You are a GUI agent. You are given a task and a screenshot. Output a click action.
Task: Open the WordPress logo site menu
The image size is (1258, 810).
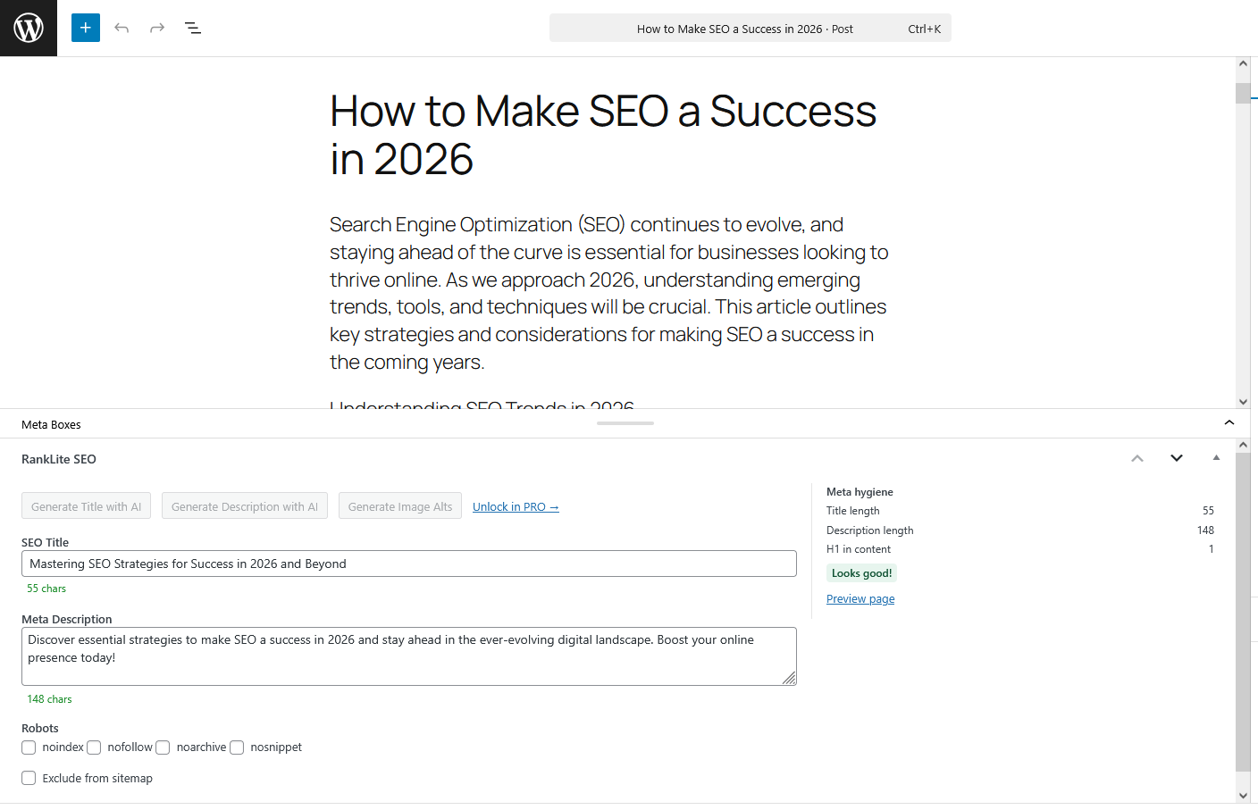click(29, 28)
